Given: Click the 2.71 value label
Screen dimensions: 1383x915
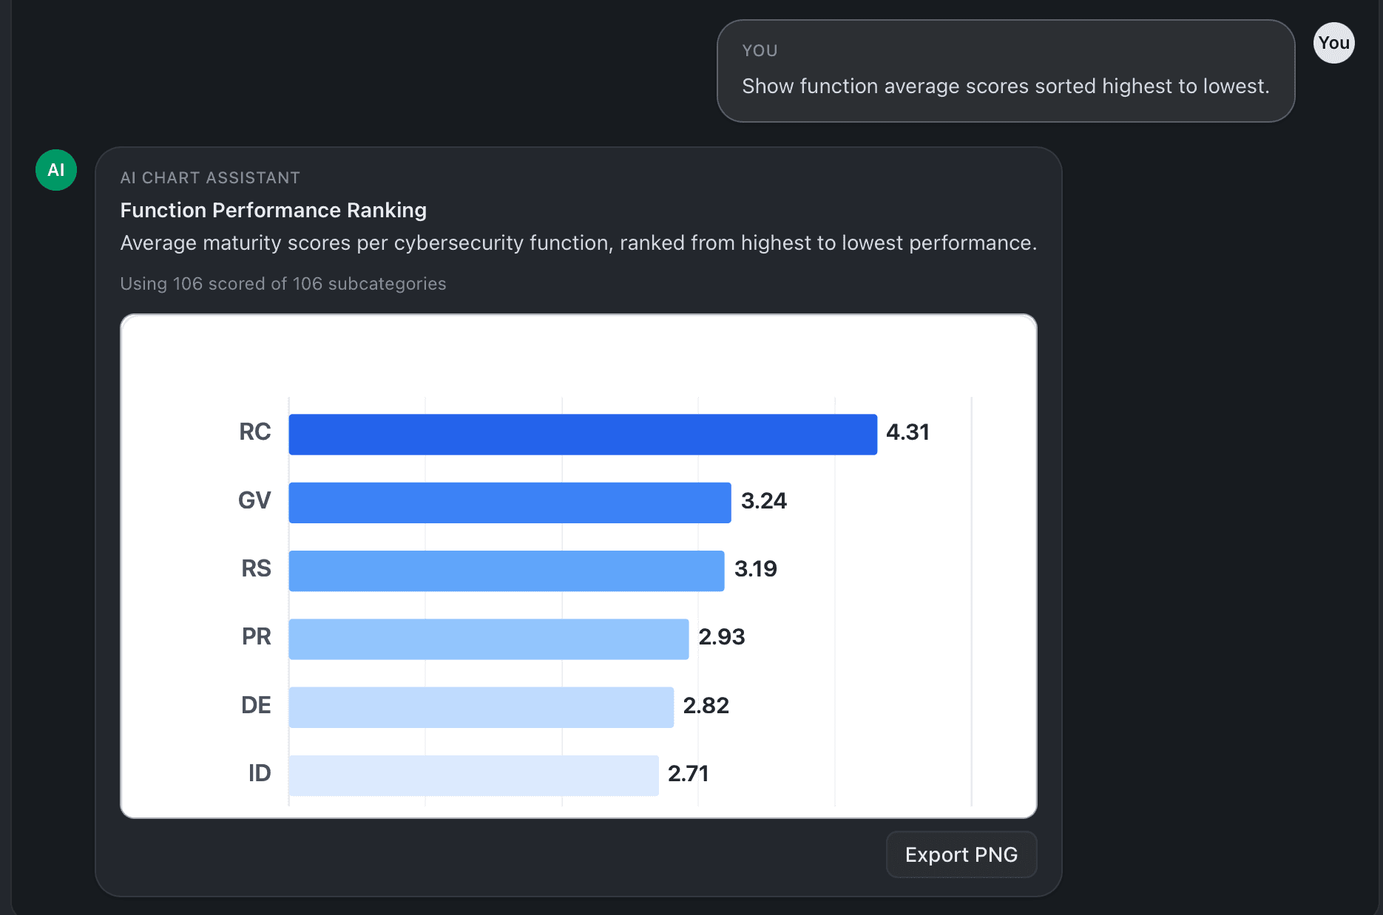Looking at the screenshot, I should [687, 773].
